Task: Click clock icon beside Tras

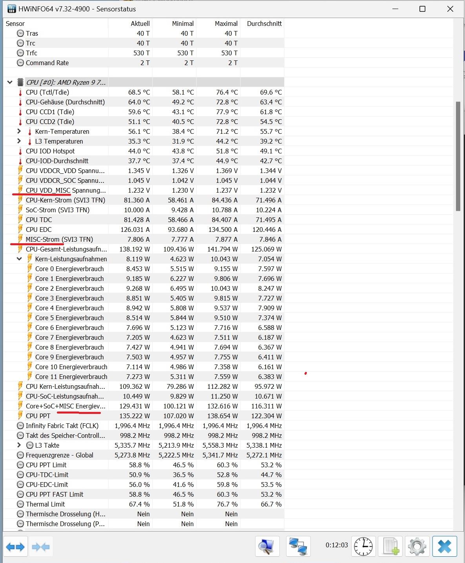Action: pos(20,33)
